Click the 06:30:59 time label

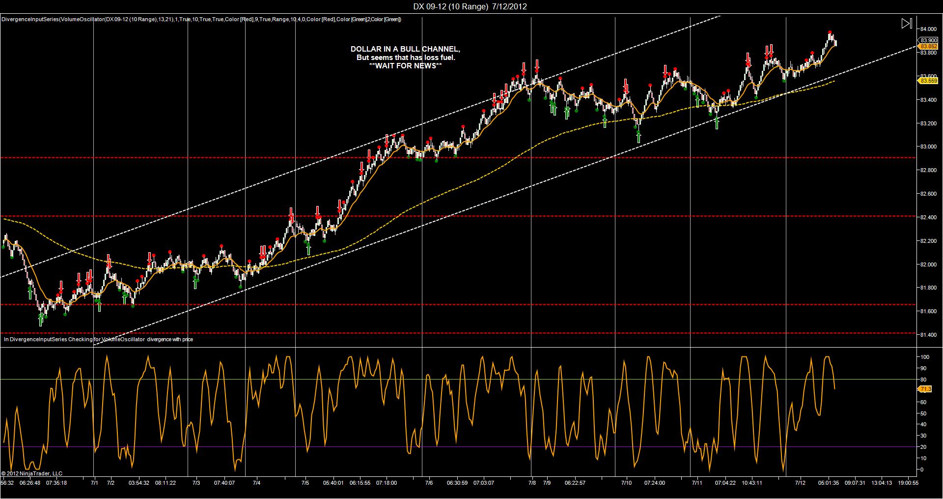[x=457, y=483]
